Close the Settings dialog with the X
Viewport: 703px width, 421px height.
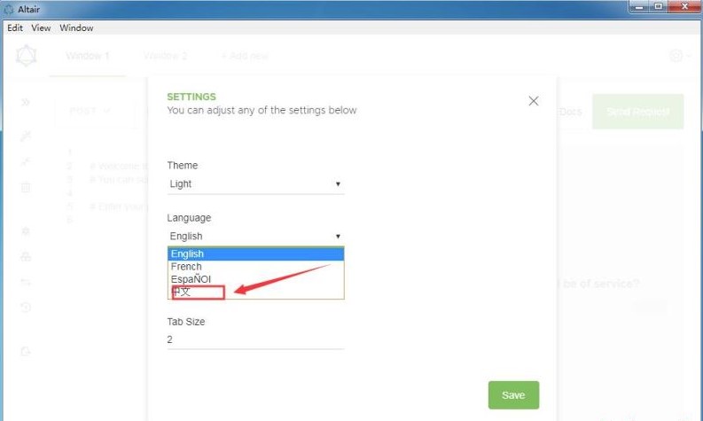(533, 101)
